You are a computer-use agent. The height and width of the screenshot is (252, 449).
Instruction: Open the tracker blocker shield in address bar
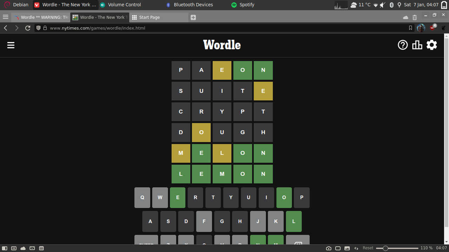tap(38, 28)
